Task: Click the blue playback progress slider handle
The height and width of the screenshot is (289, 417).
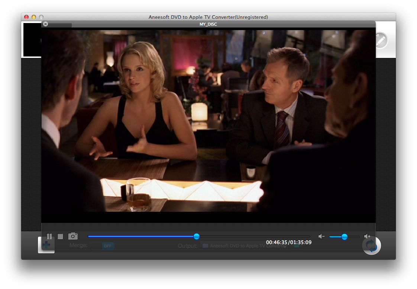Action: point(197,236)
